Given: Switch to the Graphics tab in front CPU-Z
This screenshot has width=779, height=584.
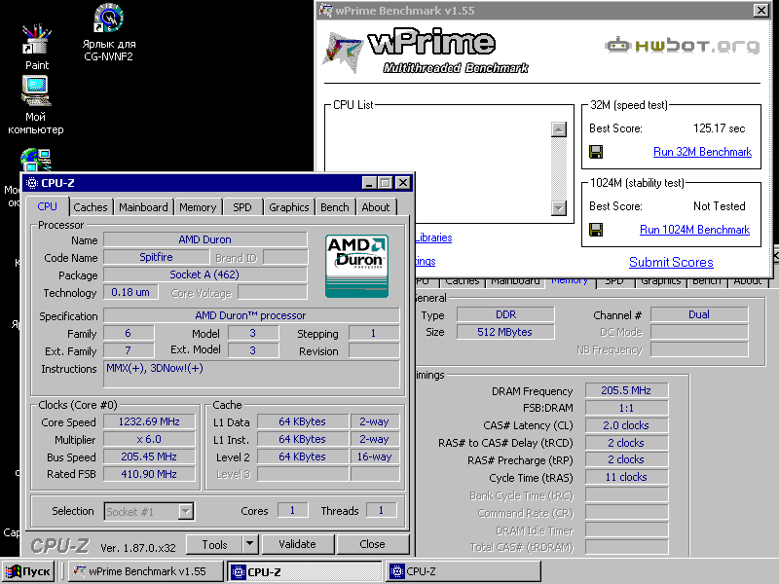Looking at the screenshot, I should pyautogui.click(x=288, y=207).
